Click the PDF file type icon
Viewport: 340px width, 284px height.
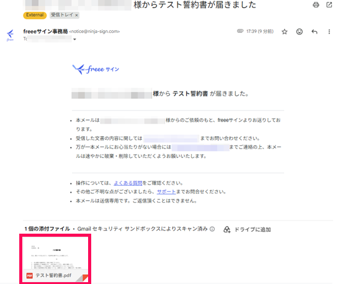[30, 275]
